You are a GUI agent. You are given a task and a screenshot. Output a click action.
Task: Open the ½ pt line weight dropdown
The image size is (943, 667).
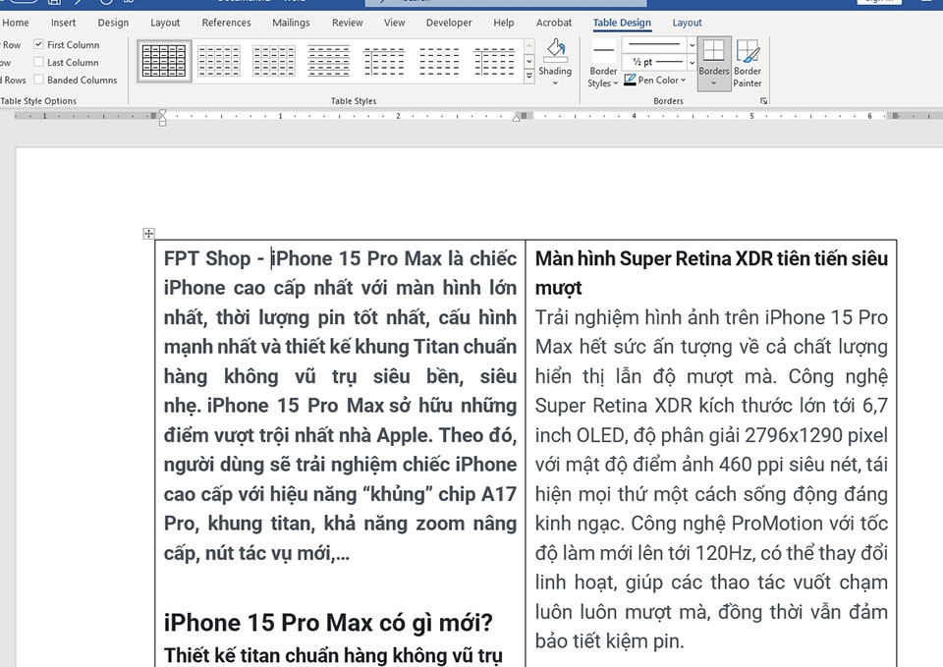[691, 61]
